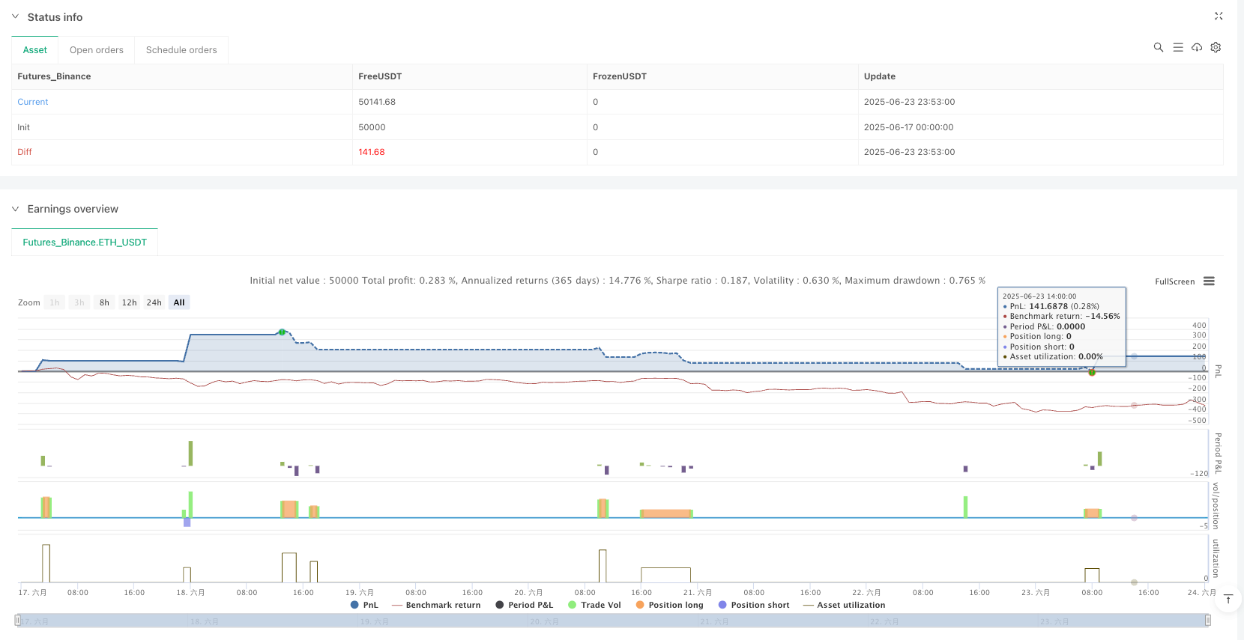1244x640 pixels.
Task: Open the list menu icon above table
Action: pyautogui.click(x=1178, y=47)
